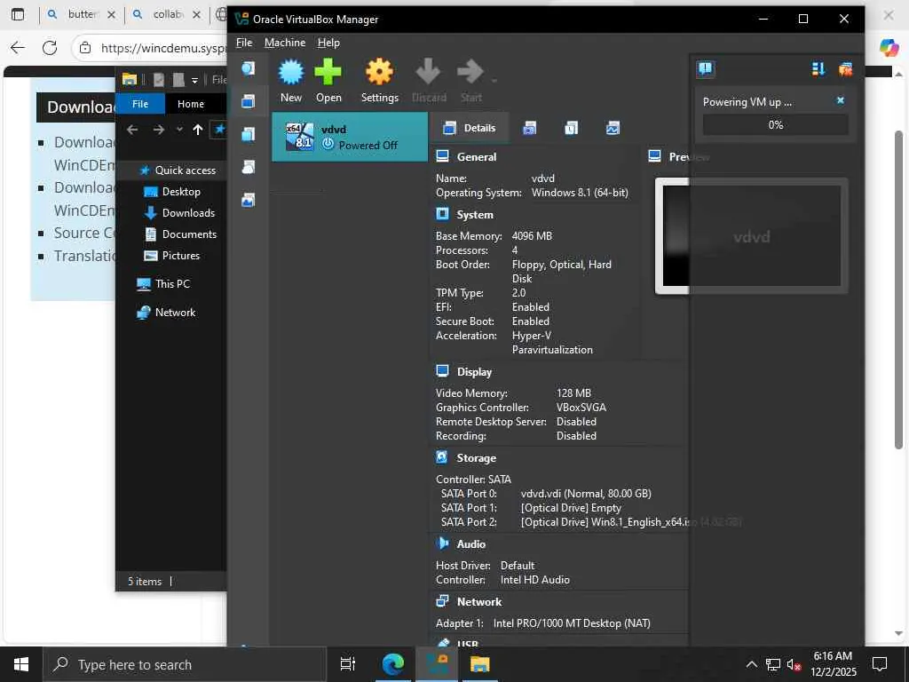Viewport: 909px width, 682px height.
Task: Select the Home icon atop VirtualBox sidebar
Action: [x=249, y=68]
